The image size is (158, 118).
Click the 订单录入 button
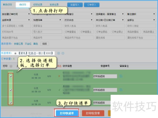coord(92,5)
